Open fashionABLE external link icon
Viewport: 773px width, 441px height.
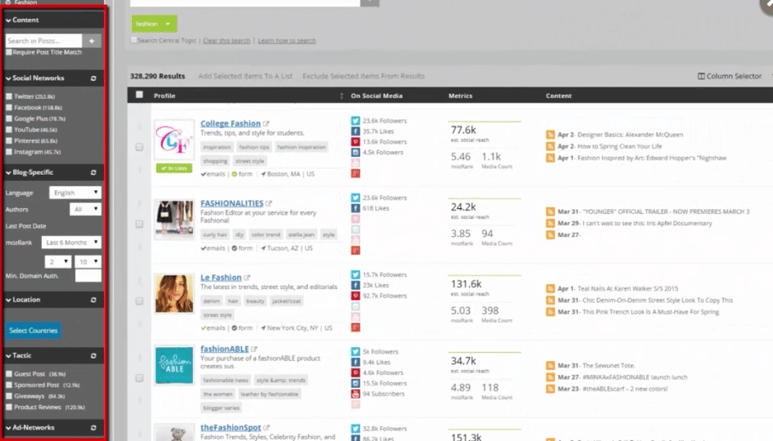254,349
